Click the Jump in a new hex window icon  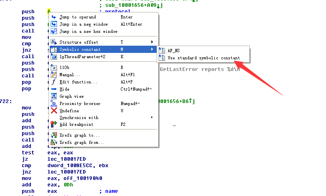(x=54, y=31)
